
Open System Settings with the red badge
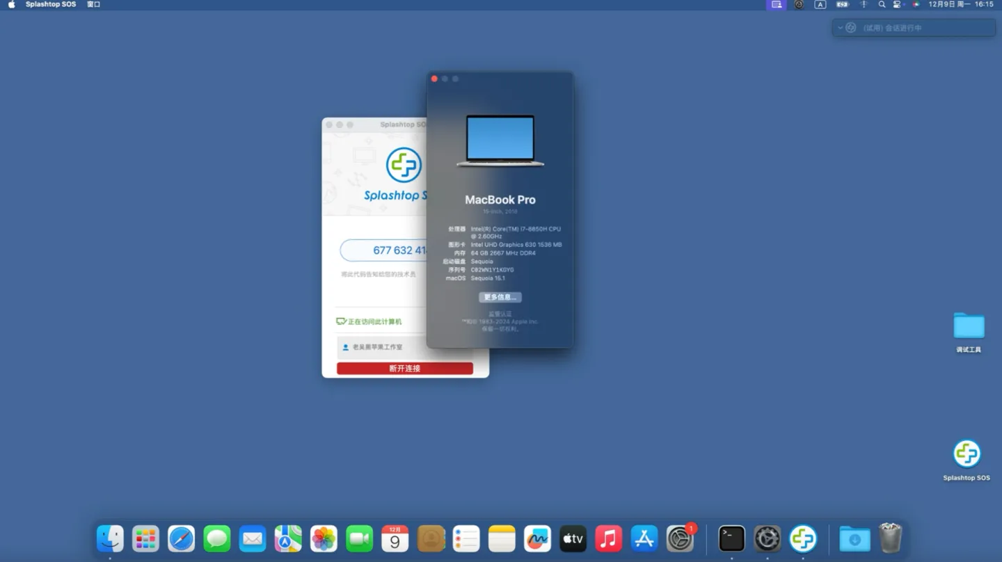[680, 539]
